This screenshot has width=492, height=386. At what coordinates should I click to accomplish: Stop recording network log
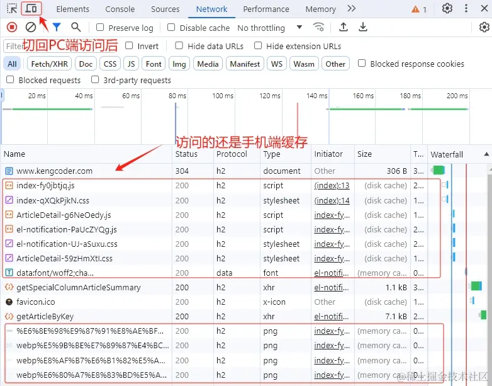click(12, 27)
